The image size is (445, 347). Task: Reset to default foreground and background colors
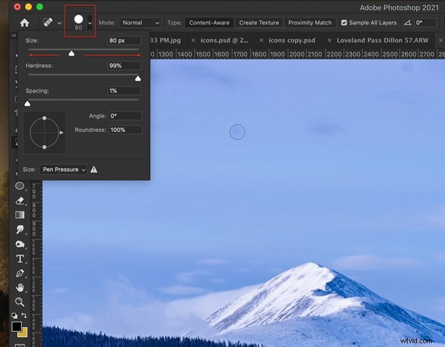tap(14, 315)
